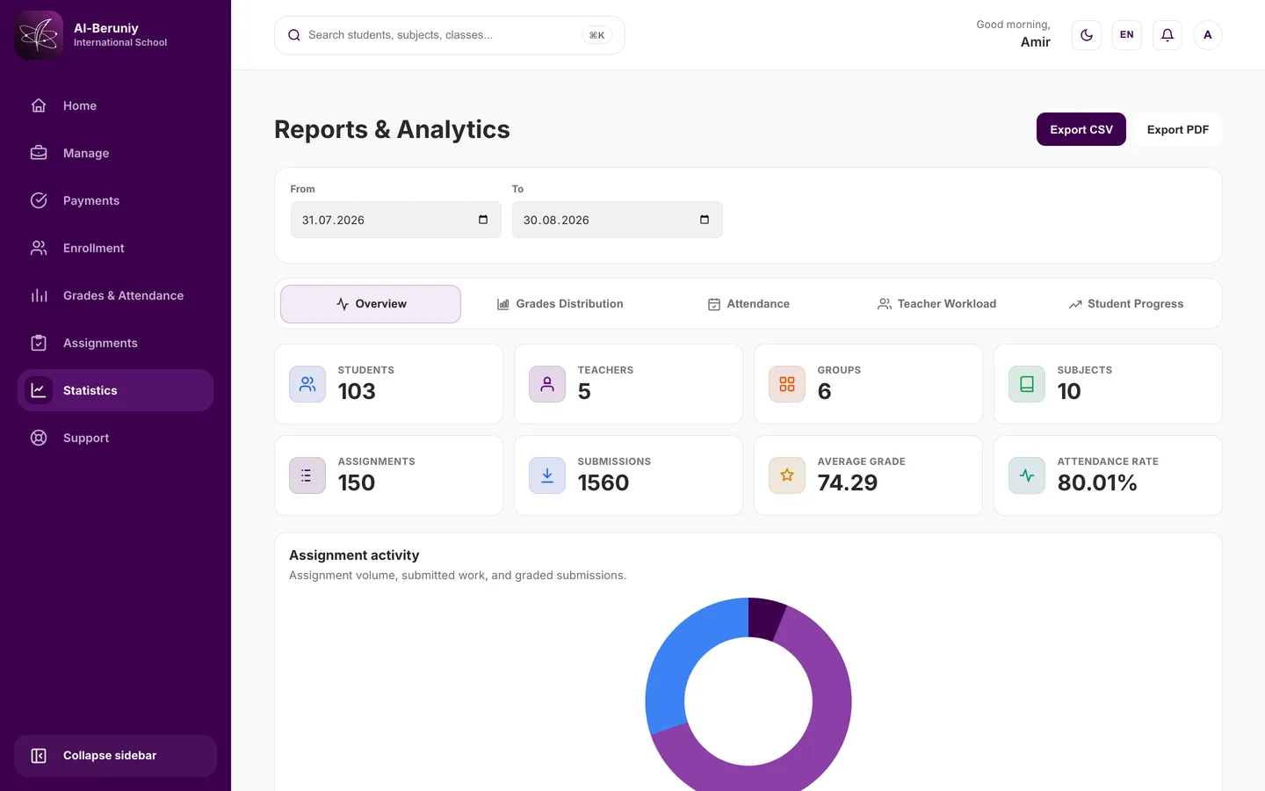The width and height of the screenshot is (1265, 791).
Task: Toggle dark mode moon icon
Action: [x=1087, y=35]
